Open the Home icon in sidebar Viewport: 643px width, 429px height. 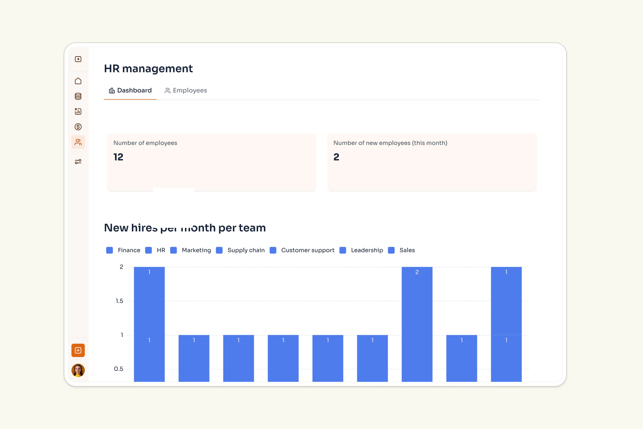tap(78, 81)
